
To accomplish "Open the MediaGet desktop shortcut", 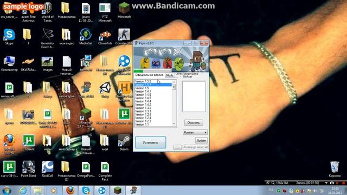I will pos(86,37).
